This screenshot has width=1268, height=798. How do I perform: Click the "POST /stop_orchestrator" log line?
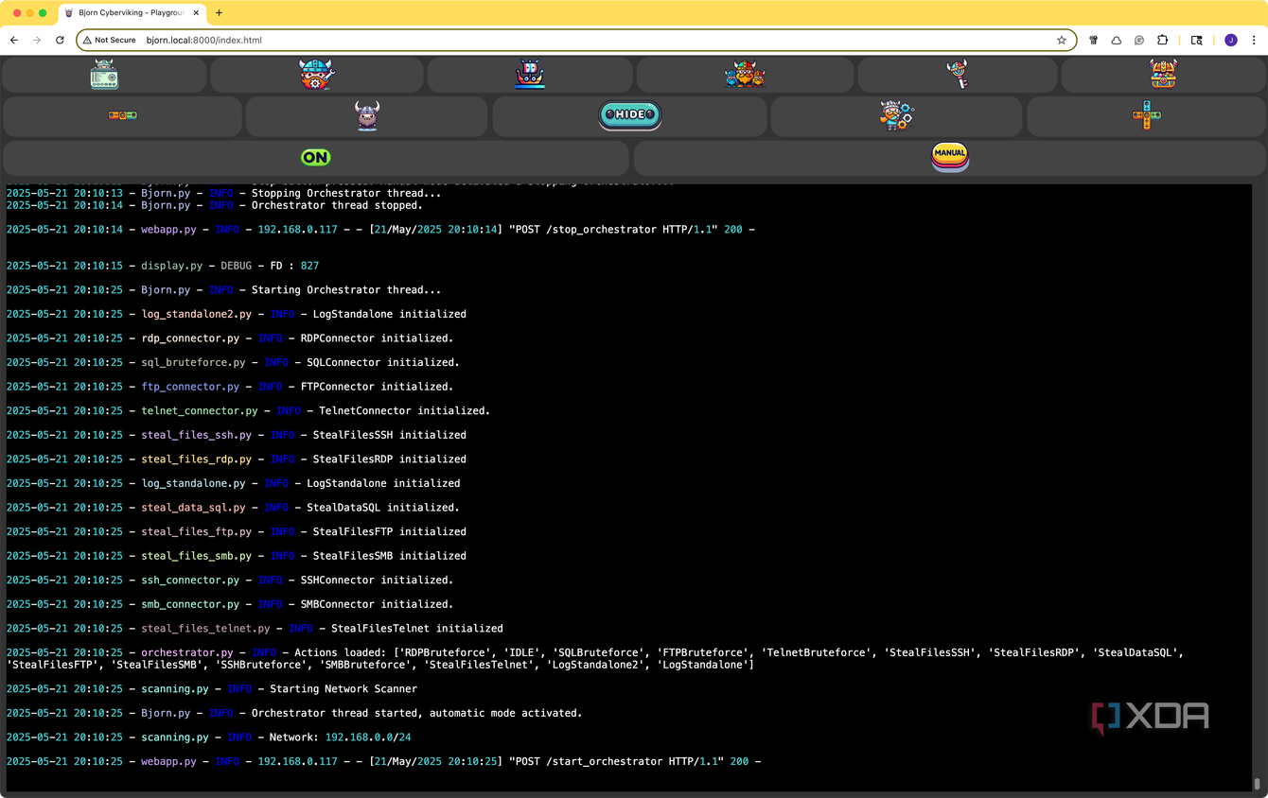coord(380,229)
